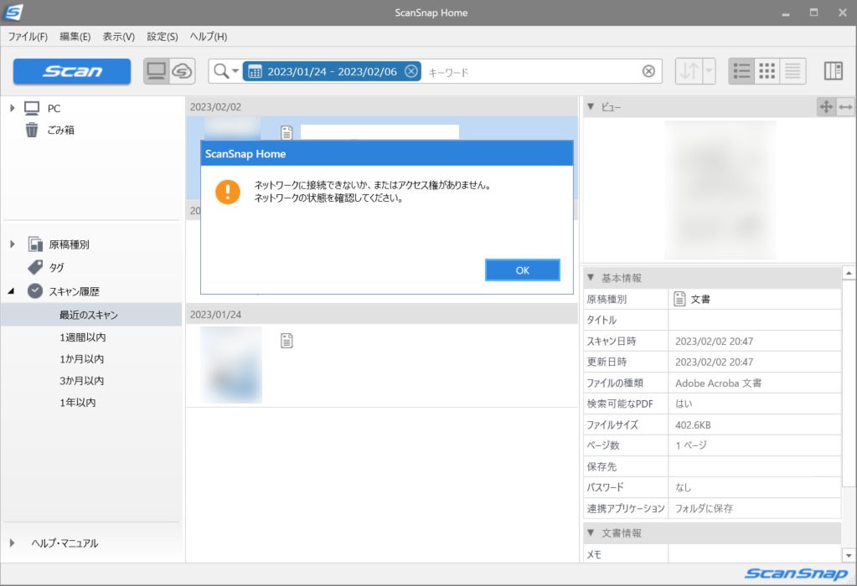
Task: Click the move/pan view icon
Action: click(x=826, y=107)
